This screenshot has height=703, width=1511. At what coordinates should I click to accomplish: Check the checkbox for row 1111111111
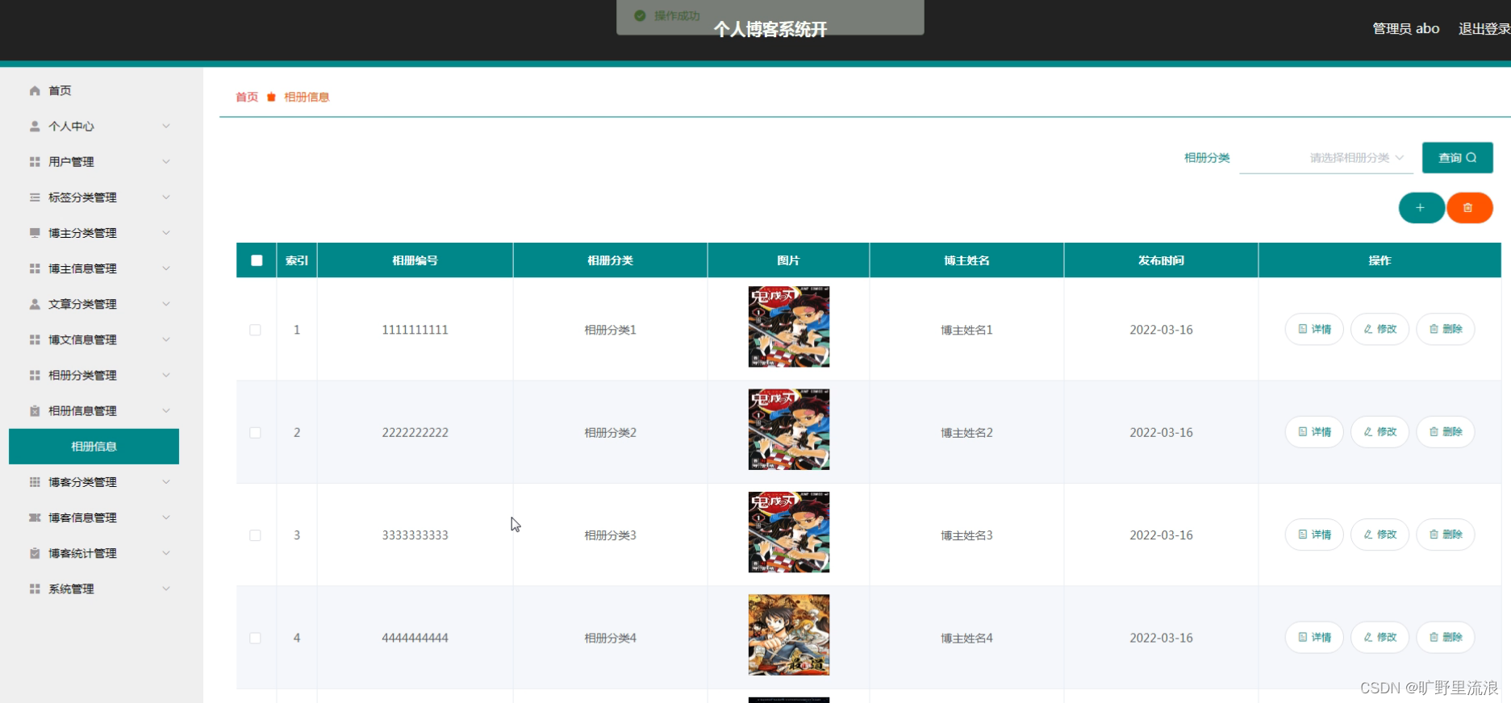pyautogui.click(x=255, y=330)
